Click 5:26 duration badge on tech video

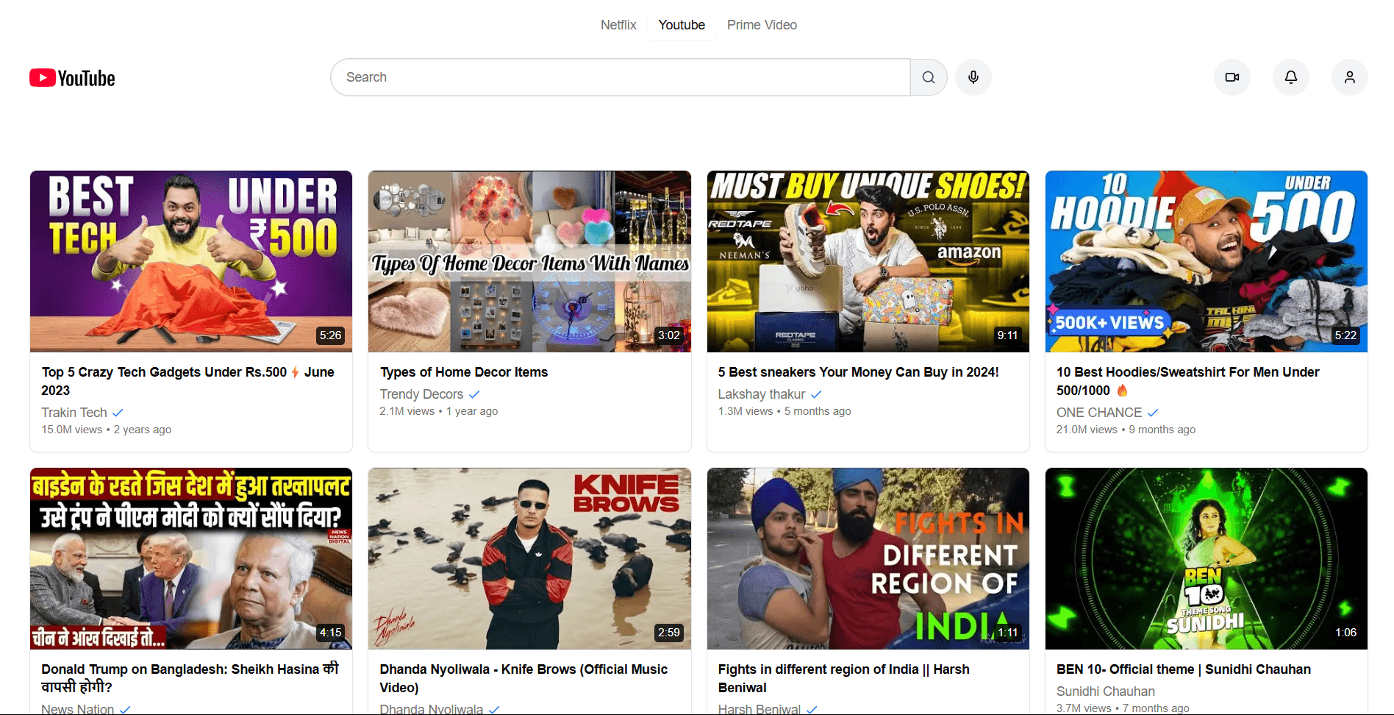[330, 335]
